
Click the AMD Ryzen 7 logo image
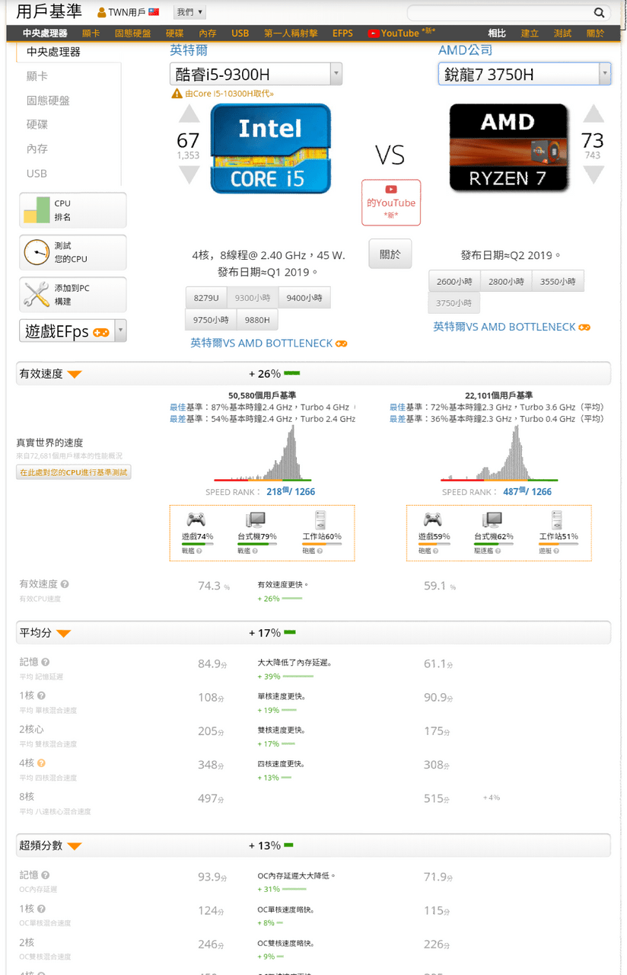[508, 147]
